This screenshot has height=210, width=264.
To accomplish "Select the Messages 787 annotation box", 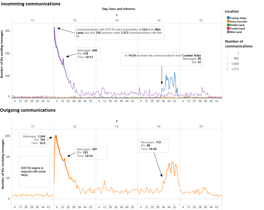I will pyautogui.click(x=91, y=153).
